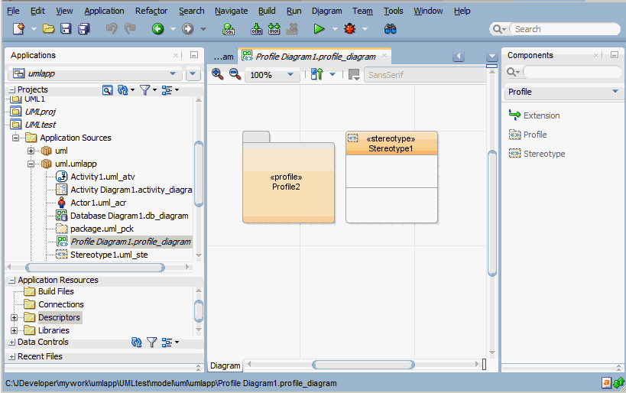Click in the SansSerif font field
Image resolution: width=626 pixels, height=393 pixels.
click(x=426, y=75)
